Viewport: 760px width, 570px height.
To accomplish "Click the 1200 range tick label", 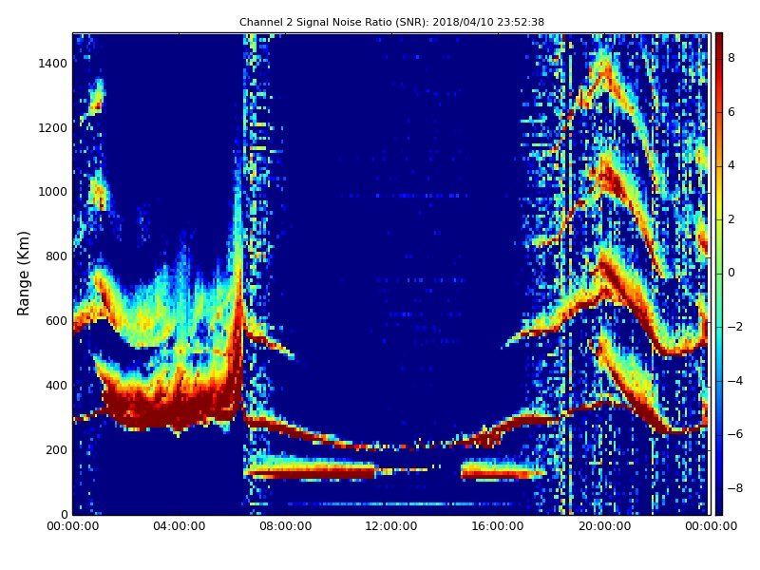I will (x=53, y=128).
